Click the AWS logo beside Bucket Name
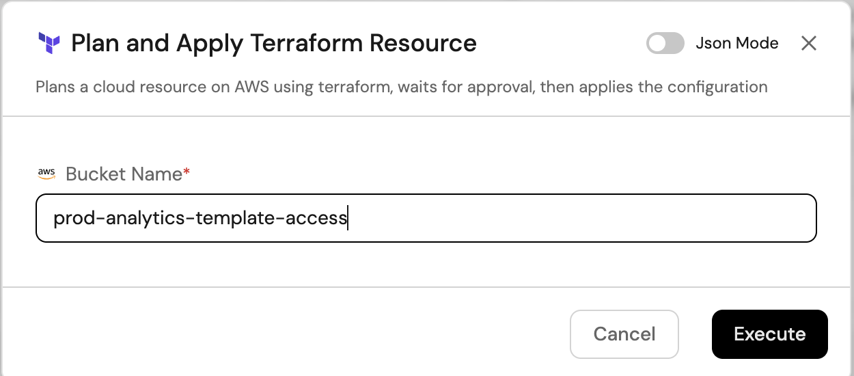The width and height of the screenshot is (854, 376). pyautogui.click(x=46, y=174)
